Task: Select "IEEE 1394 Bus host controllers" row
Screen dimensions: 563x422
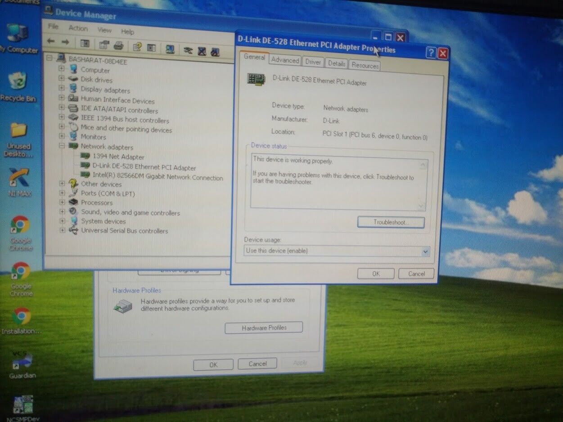Action: [x=125, y=120]
